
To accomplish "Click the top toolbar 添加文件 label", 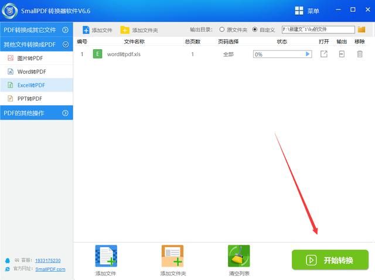I will (102, 30).
